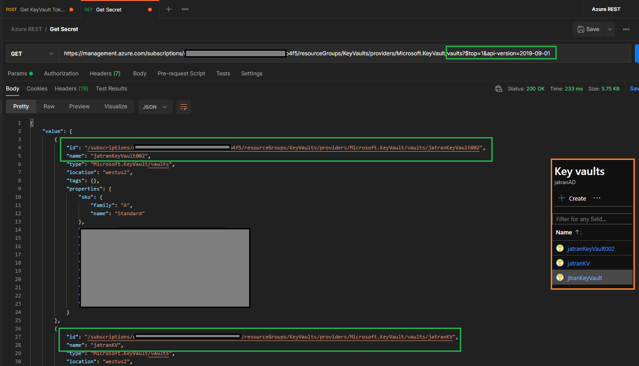The height and width of the screenshot is (366, 639).
Task: Expand the Save button dropdown chevron
Action: 610,29
